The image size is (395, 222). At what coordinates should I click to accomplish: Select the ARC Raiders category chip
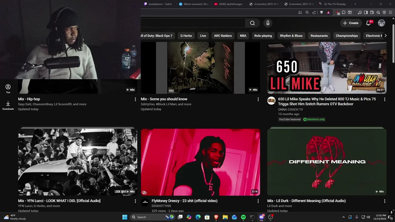tap(223, 36)
